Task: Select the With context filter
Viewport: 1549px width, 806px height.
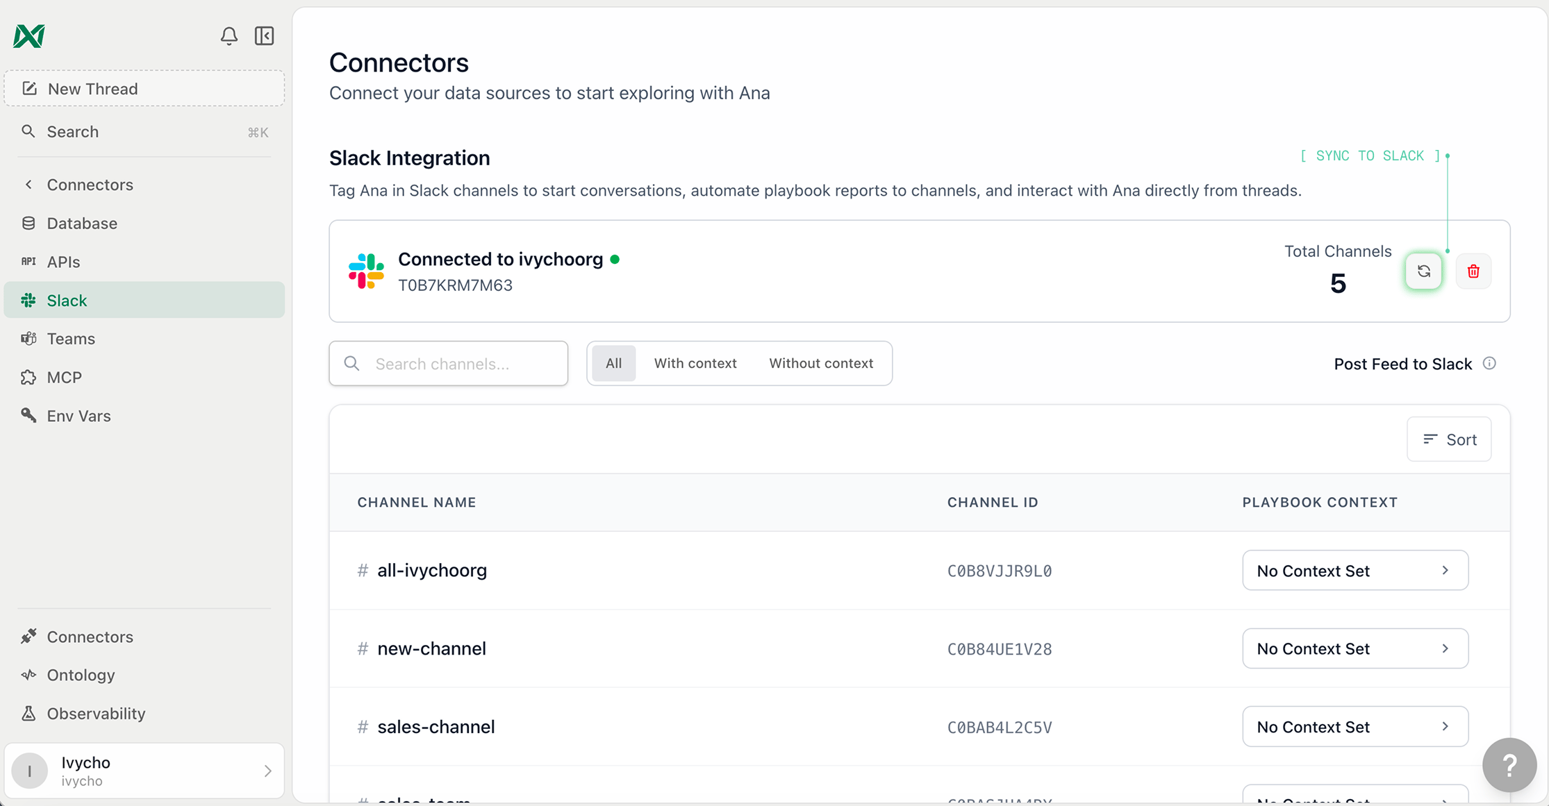Action: pos(695,363)
